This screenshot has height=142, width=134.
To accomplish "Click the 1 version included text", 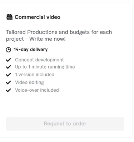I will pyautogui.click(x=35, y=75).
